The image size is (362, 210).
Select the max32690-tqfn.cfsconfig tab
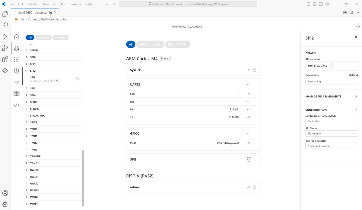point(35,13)
